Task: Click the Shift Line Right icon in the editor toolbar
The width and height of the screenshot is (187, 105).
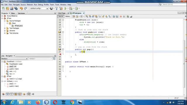Action: click(x=117, y=16)
